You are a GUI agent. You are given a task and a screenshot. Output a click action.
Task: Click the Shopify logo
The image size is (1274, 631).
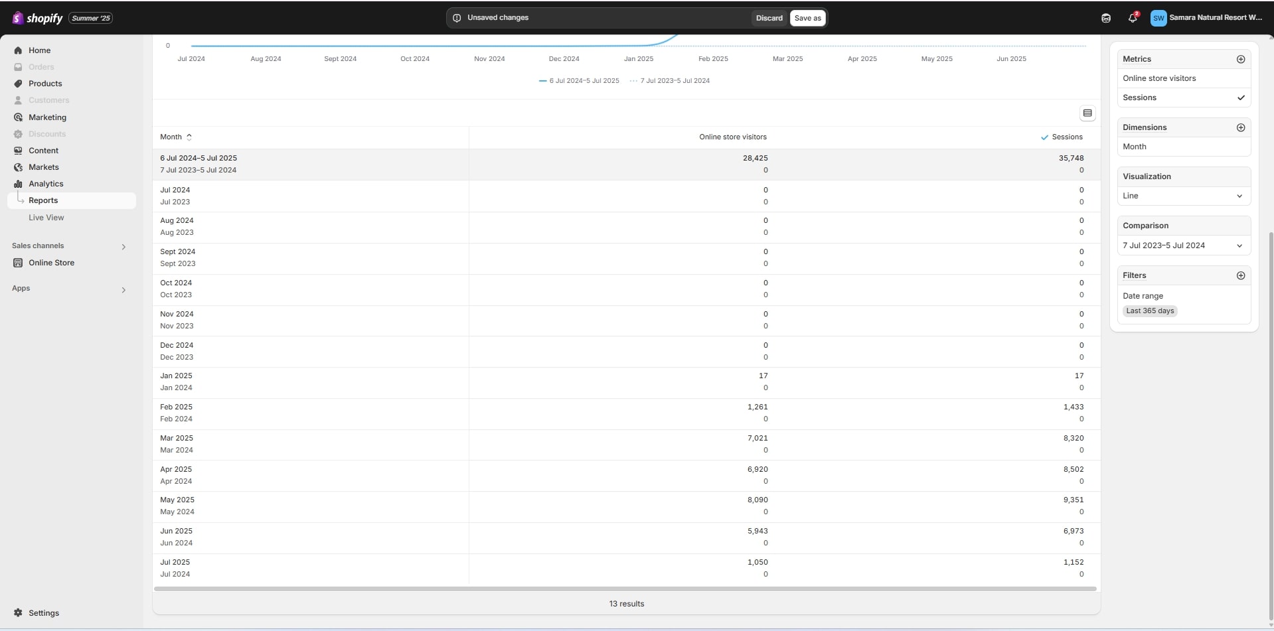click(x=37, y=18)
